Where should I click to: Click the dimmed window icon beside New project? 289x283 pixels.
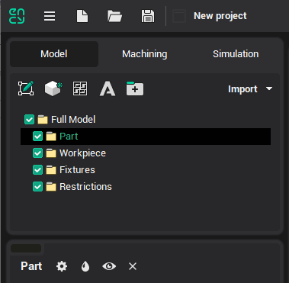pyautogui.click(x=179, y=16)
